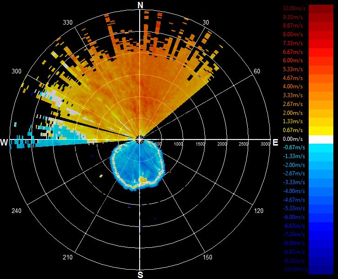Click the 2.67m/s legend label
The width and height of the screenshot is (338, 279).
click(293, 104)
